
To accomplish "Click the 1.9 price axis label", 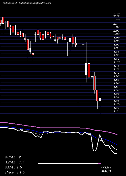I will point(116,48).
